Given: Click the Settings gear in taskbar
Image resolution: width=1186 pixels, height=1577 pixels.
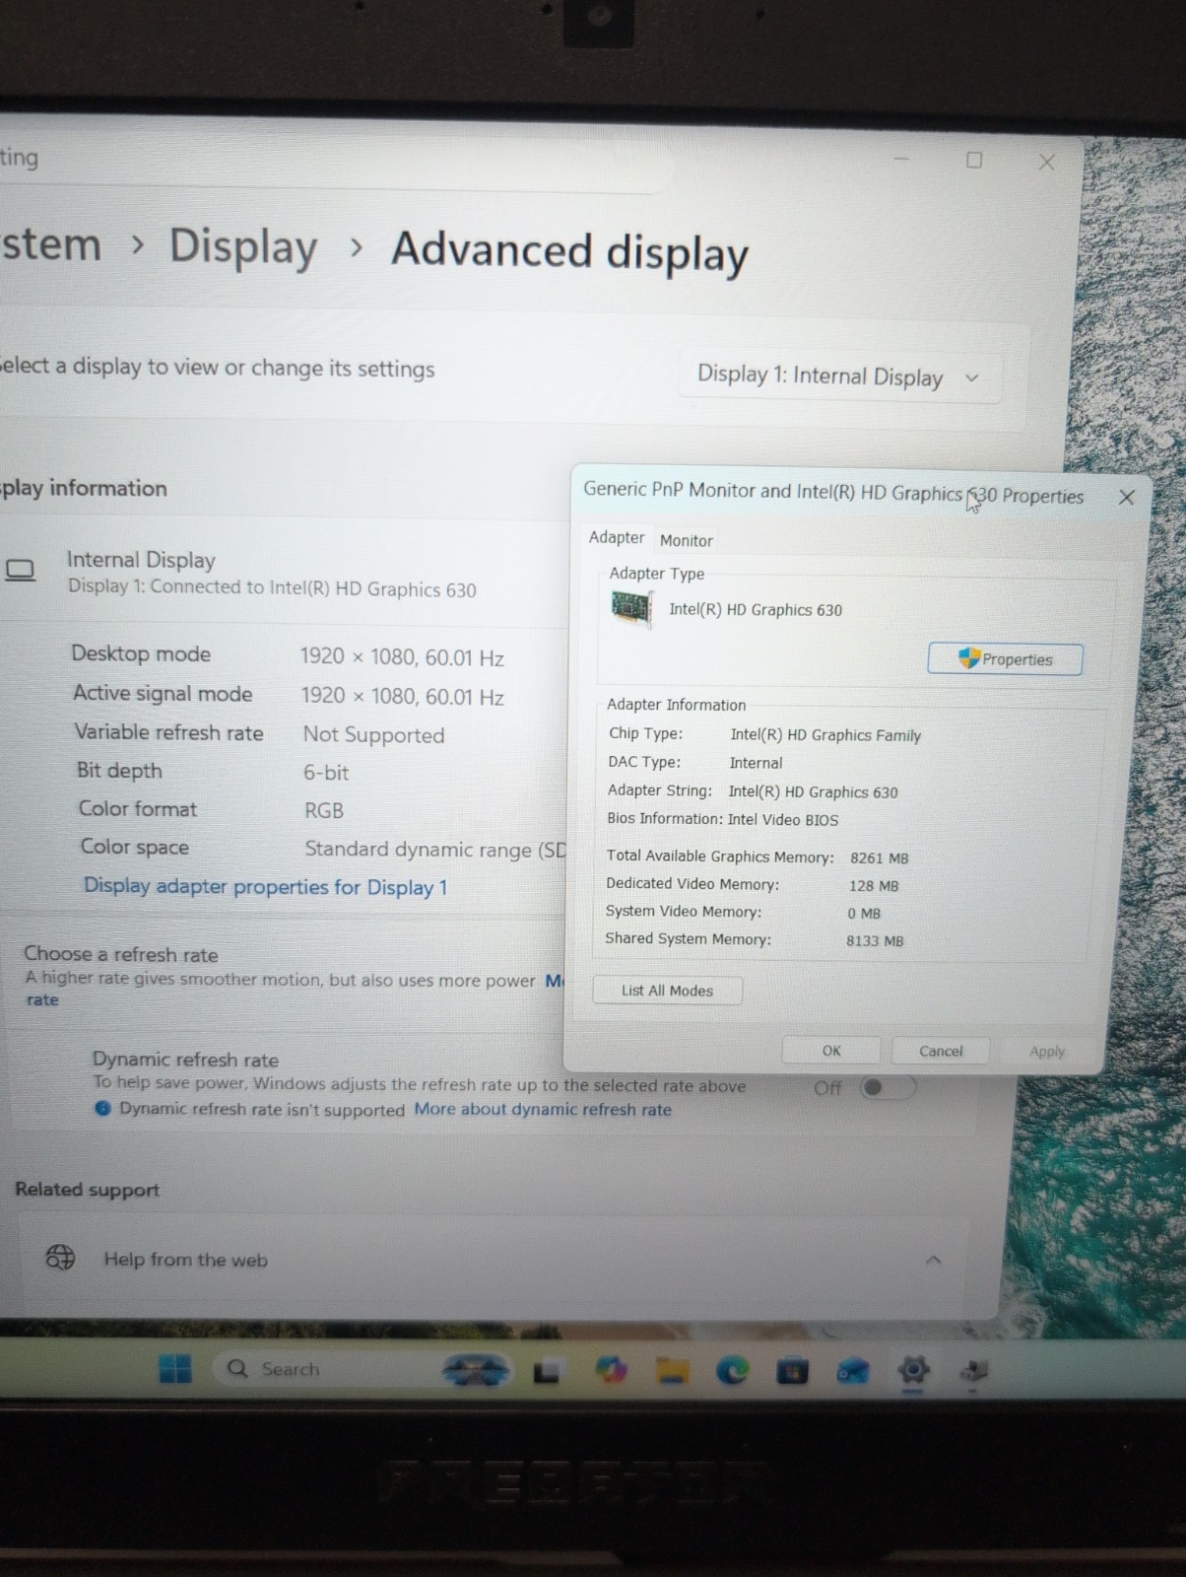Looking at the screenshot, I should pyautogui.click(x=914, y=1370).
